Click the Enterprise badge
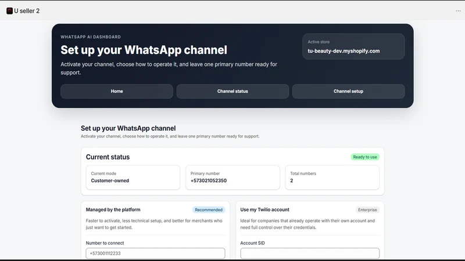The width and height of the screenshot is (465, 261). click(367, 210)
